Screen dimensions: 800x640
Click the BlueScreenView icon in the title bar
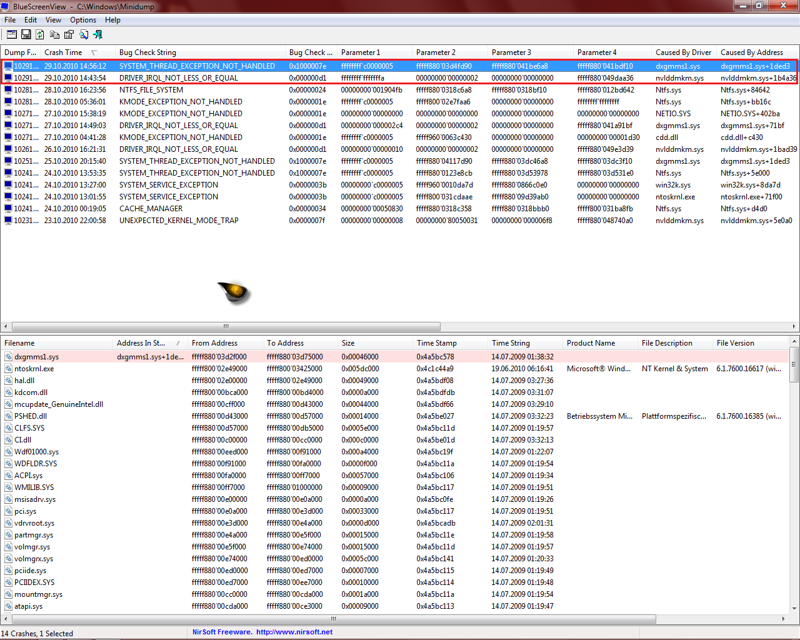[6, 6]
